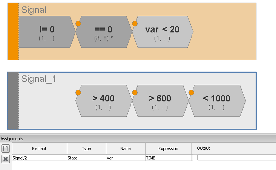Click orange dot on '> 400' block
This screenshot has height=170, width=276.
pyautogui.click(x=78, y=92)
